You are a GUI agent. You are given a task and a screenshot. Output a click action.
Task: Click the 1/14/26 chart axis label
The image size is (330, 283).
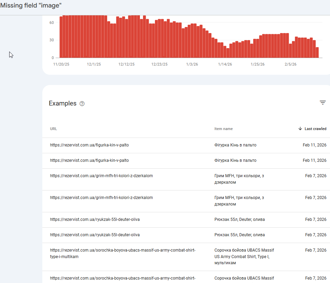pyautogui.click(x=225, y=64)
